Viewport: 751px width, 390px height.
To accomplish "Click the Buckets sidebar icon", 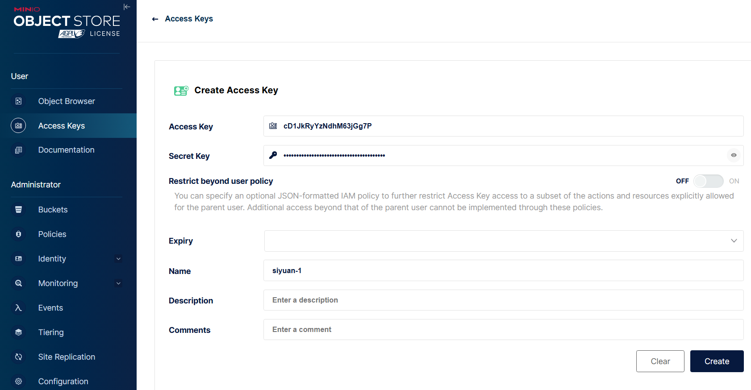I will [x=18, y=210].
